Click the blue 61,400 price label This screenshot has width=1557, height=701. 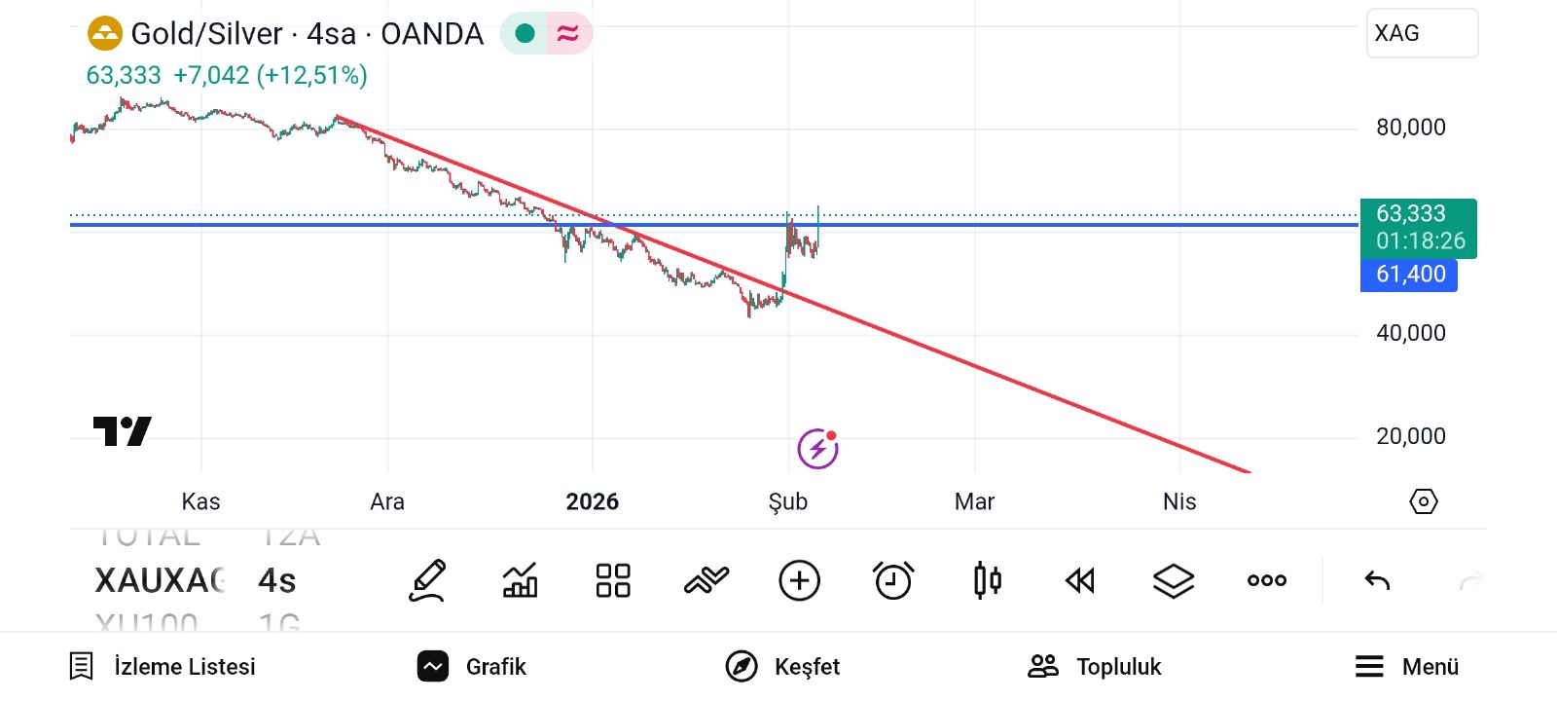1409,275
